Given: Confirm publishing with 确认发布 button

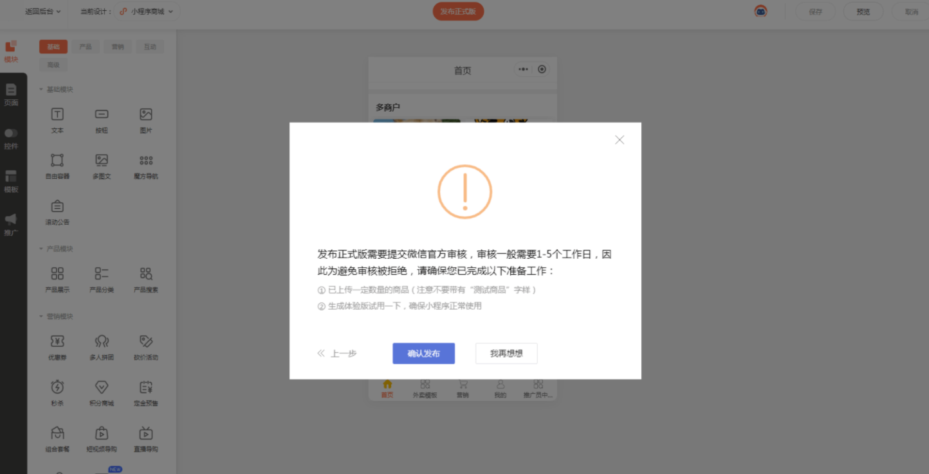Looking at the screenshot, I should point(424,353).
